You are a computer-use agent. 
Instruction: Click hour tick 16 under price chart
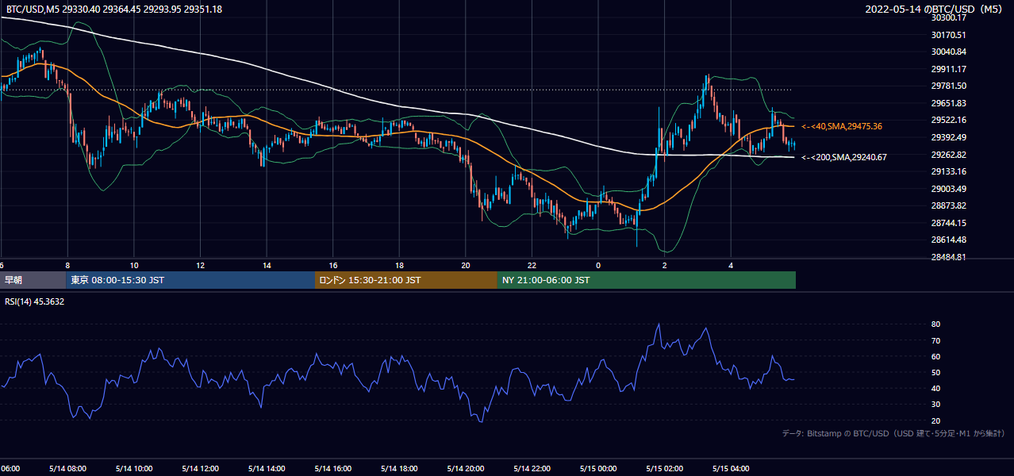[x=333, y=266]
